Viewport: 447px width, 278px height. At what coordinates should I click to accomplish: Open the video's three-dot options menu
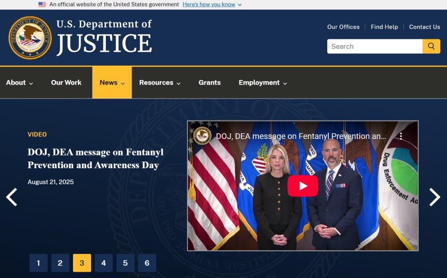(x=401, y=136)
